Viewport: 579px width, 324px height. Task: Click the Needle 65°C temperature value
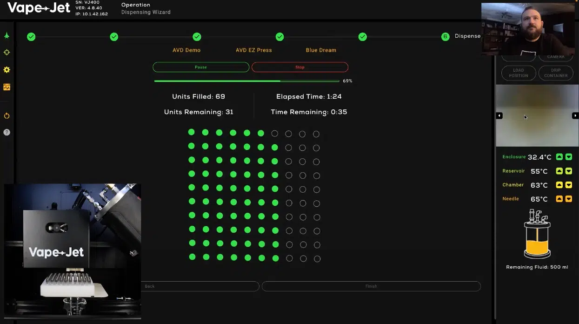539,199
